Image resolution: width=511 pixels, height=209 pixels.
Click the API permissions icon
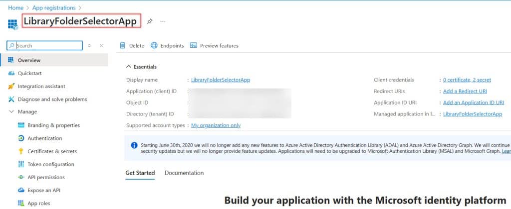tap(21, 177)
